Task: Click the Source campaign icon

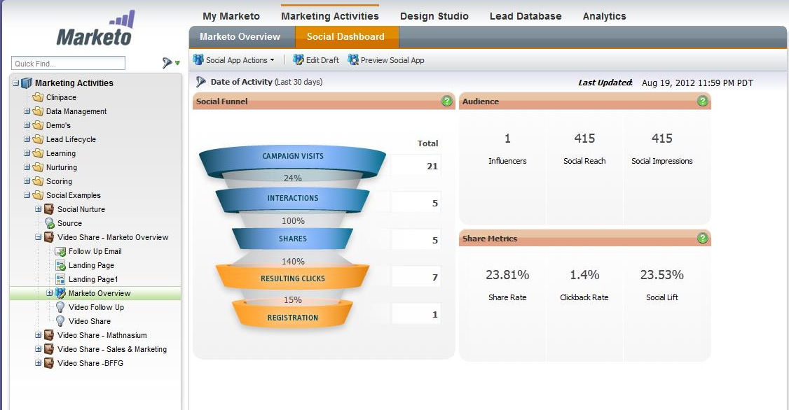Action: tap(49, 223)
